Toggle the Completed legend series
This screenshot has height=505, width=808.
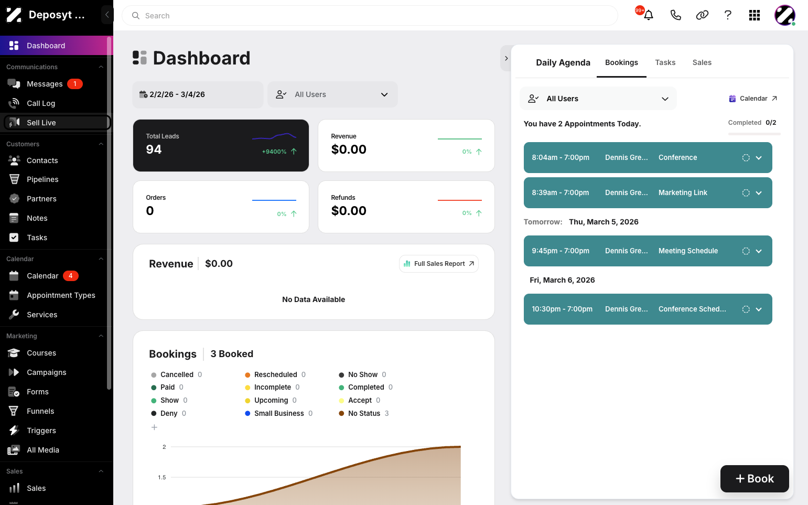point(365,387)
